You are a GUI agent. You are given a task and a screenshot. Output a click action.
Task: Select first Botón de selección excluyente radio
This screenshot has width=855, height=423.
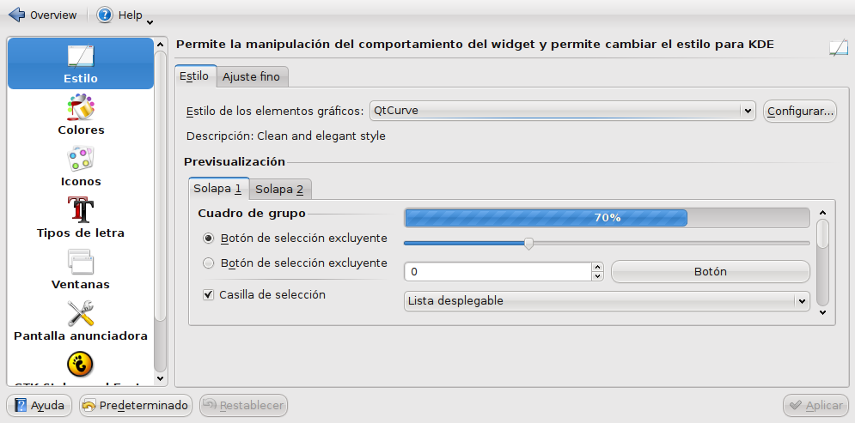[x=208, y=239]
